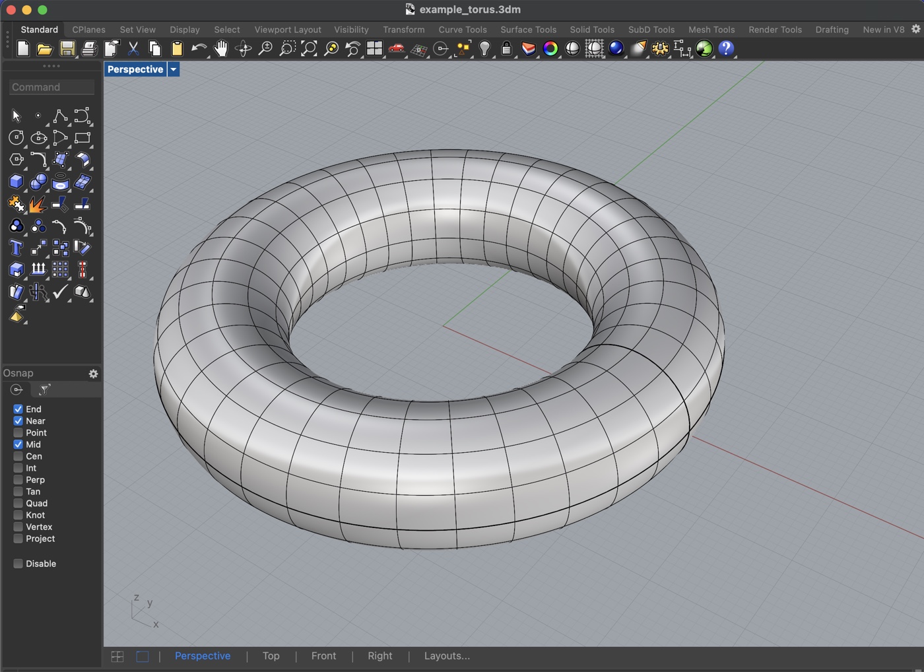Screen dimensions: 924x672
Task: Enable the Perp osnap checkbox
Action: [x=18, y=480]
